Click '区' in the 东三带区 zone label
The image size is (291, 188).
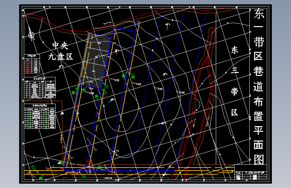click(x=235, y=112)
